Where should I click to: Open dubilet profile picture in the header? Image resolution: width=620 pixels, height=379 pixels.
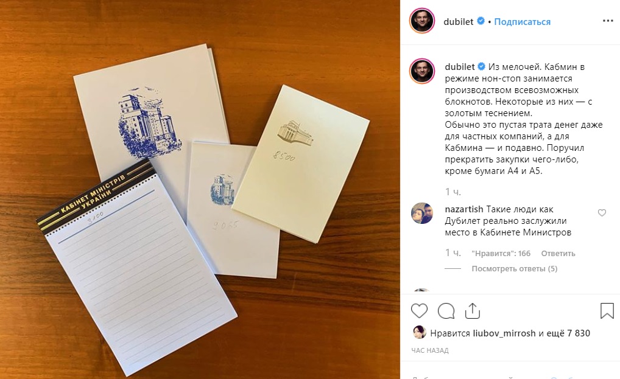click(x=422, y=21)
